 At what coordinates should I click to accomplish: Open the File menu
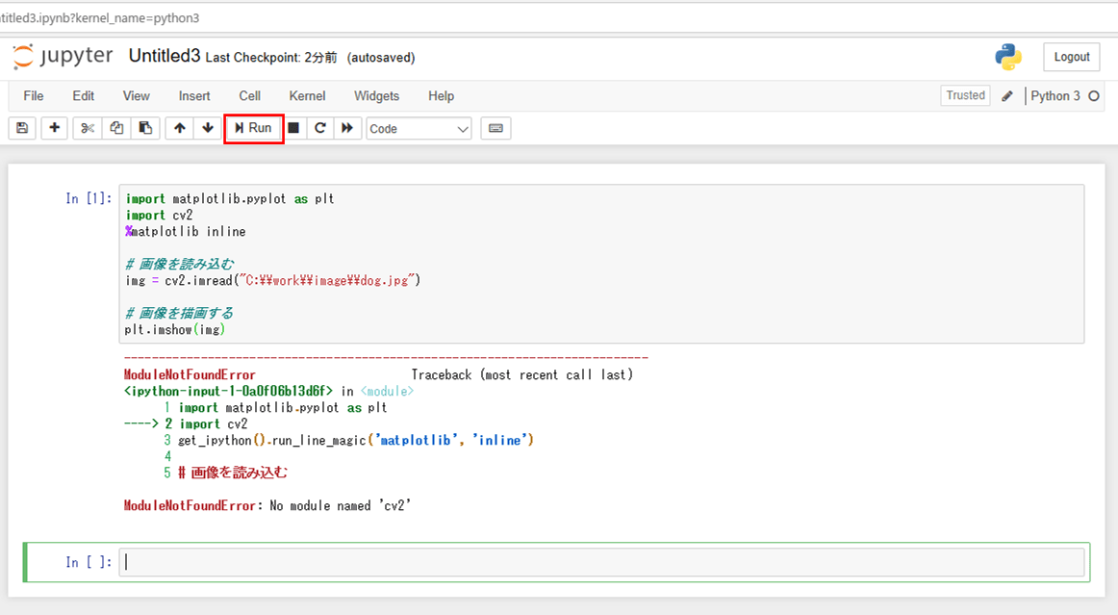click(34, 96)
